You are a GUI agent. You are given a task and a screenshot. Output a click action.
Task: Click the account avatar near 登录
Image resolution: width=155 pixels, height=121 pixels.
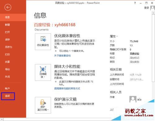(x=153, y=8)
